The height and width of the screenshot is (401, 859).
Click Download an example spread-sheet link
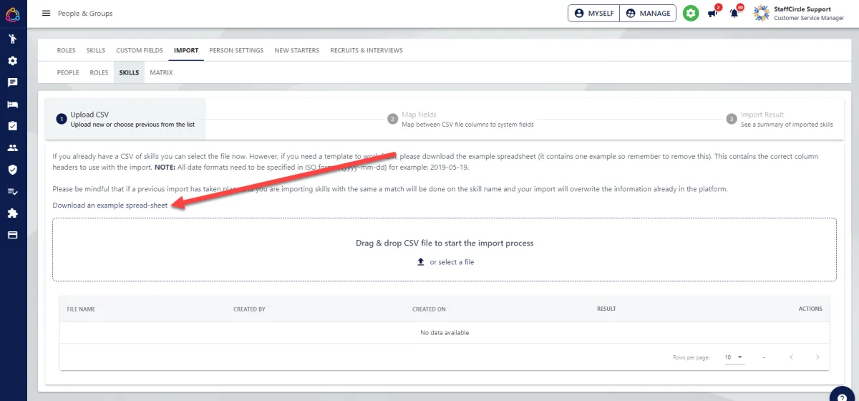[110, 206]
